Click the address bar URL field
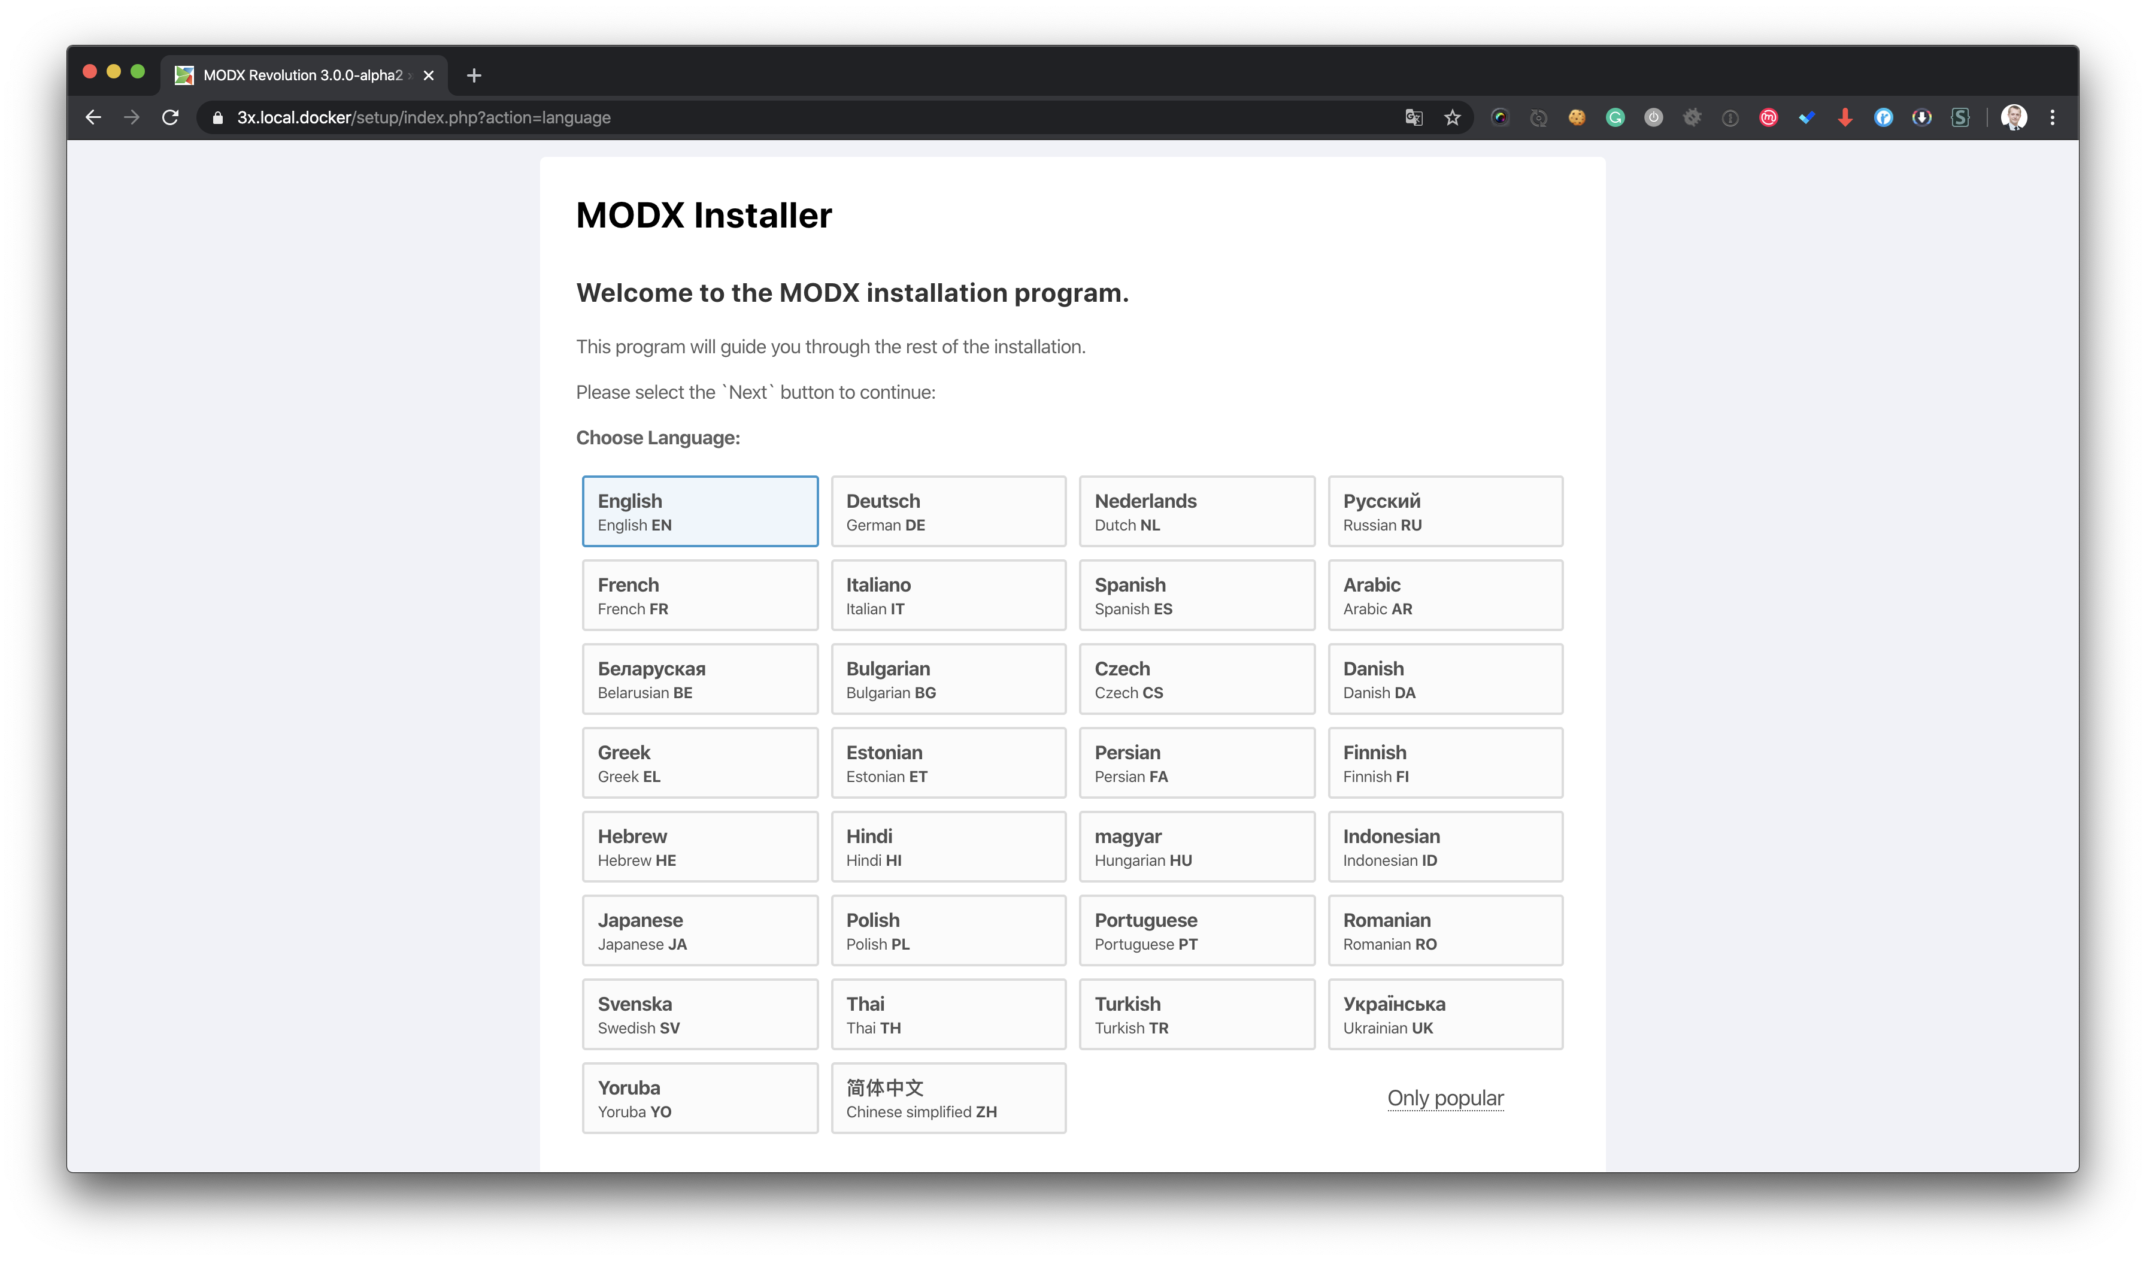The image size is (2146, 1261). click(x=801, y=117)
